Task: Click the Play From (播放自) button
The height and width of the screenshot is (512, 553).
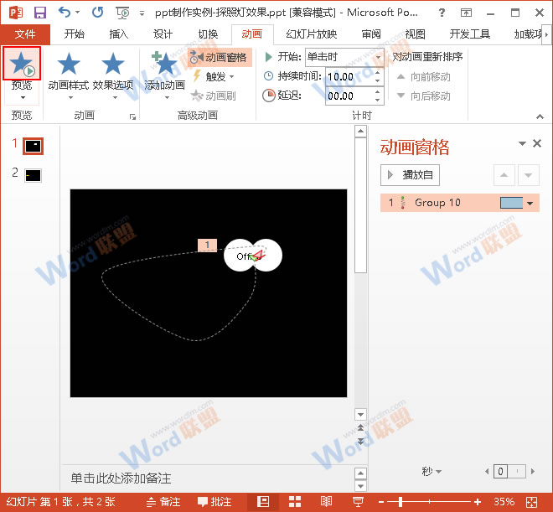Action: 410,175
